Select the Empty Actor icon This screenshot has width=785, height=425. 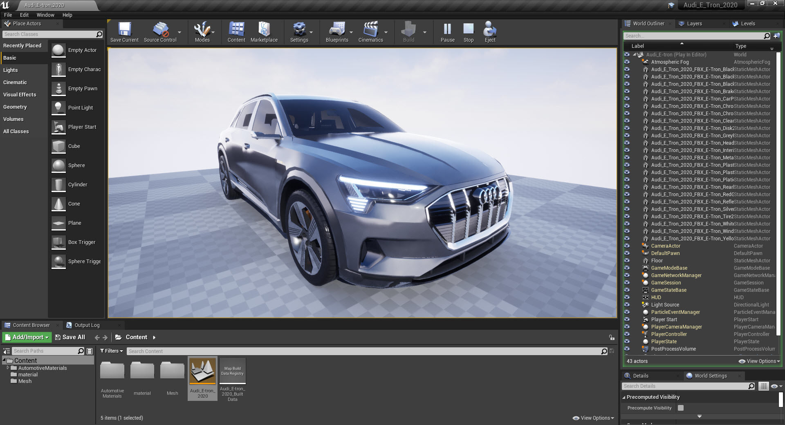tap(58, 50)
